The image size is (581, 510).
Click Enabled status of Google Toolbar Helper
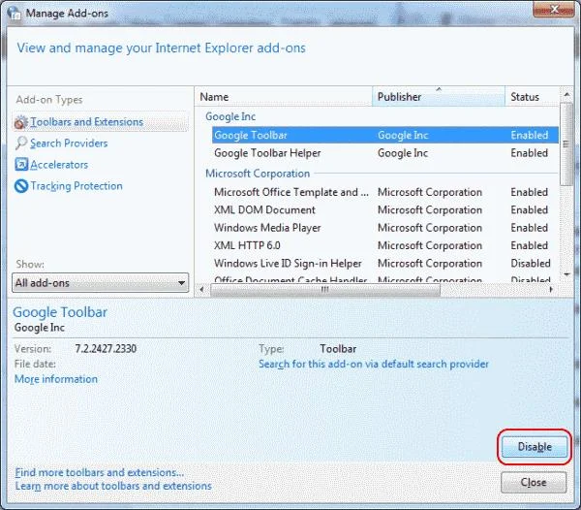[529, 153]
